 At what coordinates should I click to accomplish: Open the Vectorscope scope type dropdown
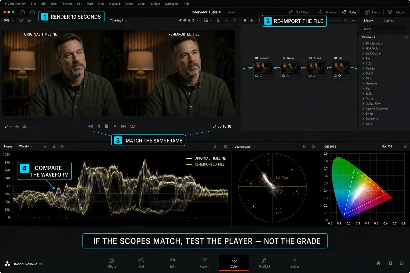245,147
